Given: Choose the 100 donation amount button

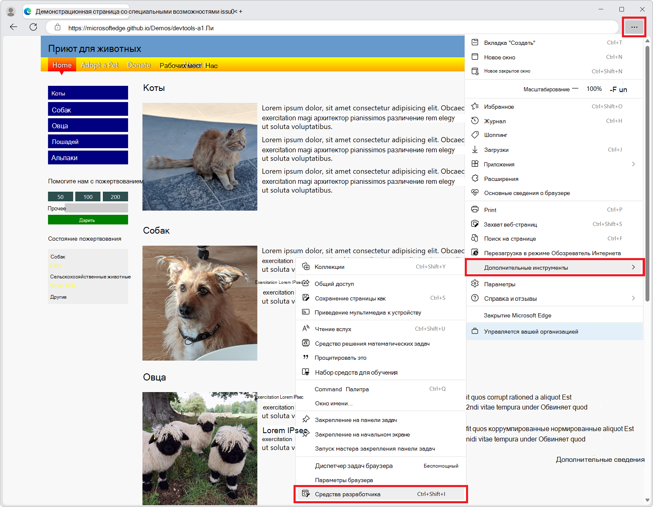Looking at the screenshot, I should pos(88,197).
